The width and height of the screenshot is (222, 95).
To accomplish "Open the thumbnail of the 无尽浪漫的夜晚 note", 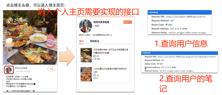I will click(x=86, y=55).
